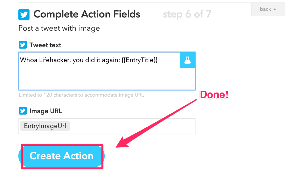Click the word Lifehacker in tweet text
Image resolution: width=285 pixels, height=173 pixels.
[54, 60]
